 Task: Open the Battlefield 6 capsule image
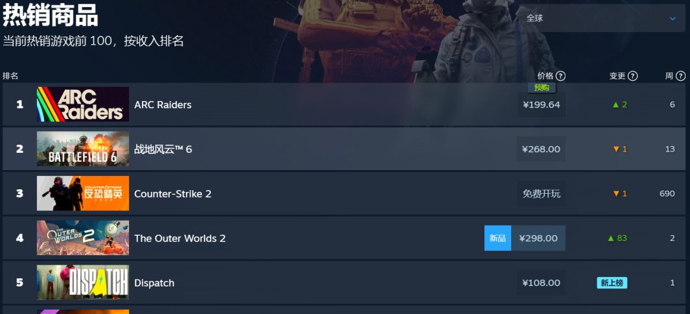pos(82,149)
